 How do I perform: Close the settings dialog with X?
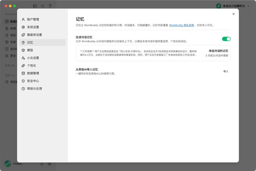233,14
